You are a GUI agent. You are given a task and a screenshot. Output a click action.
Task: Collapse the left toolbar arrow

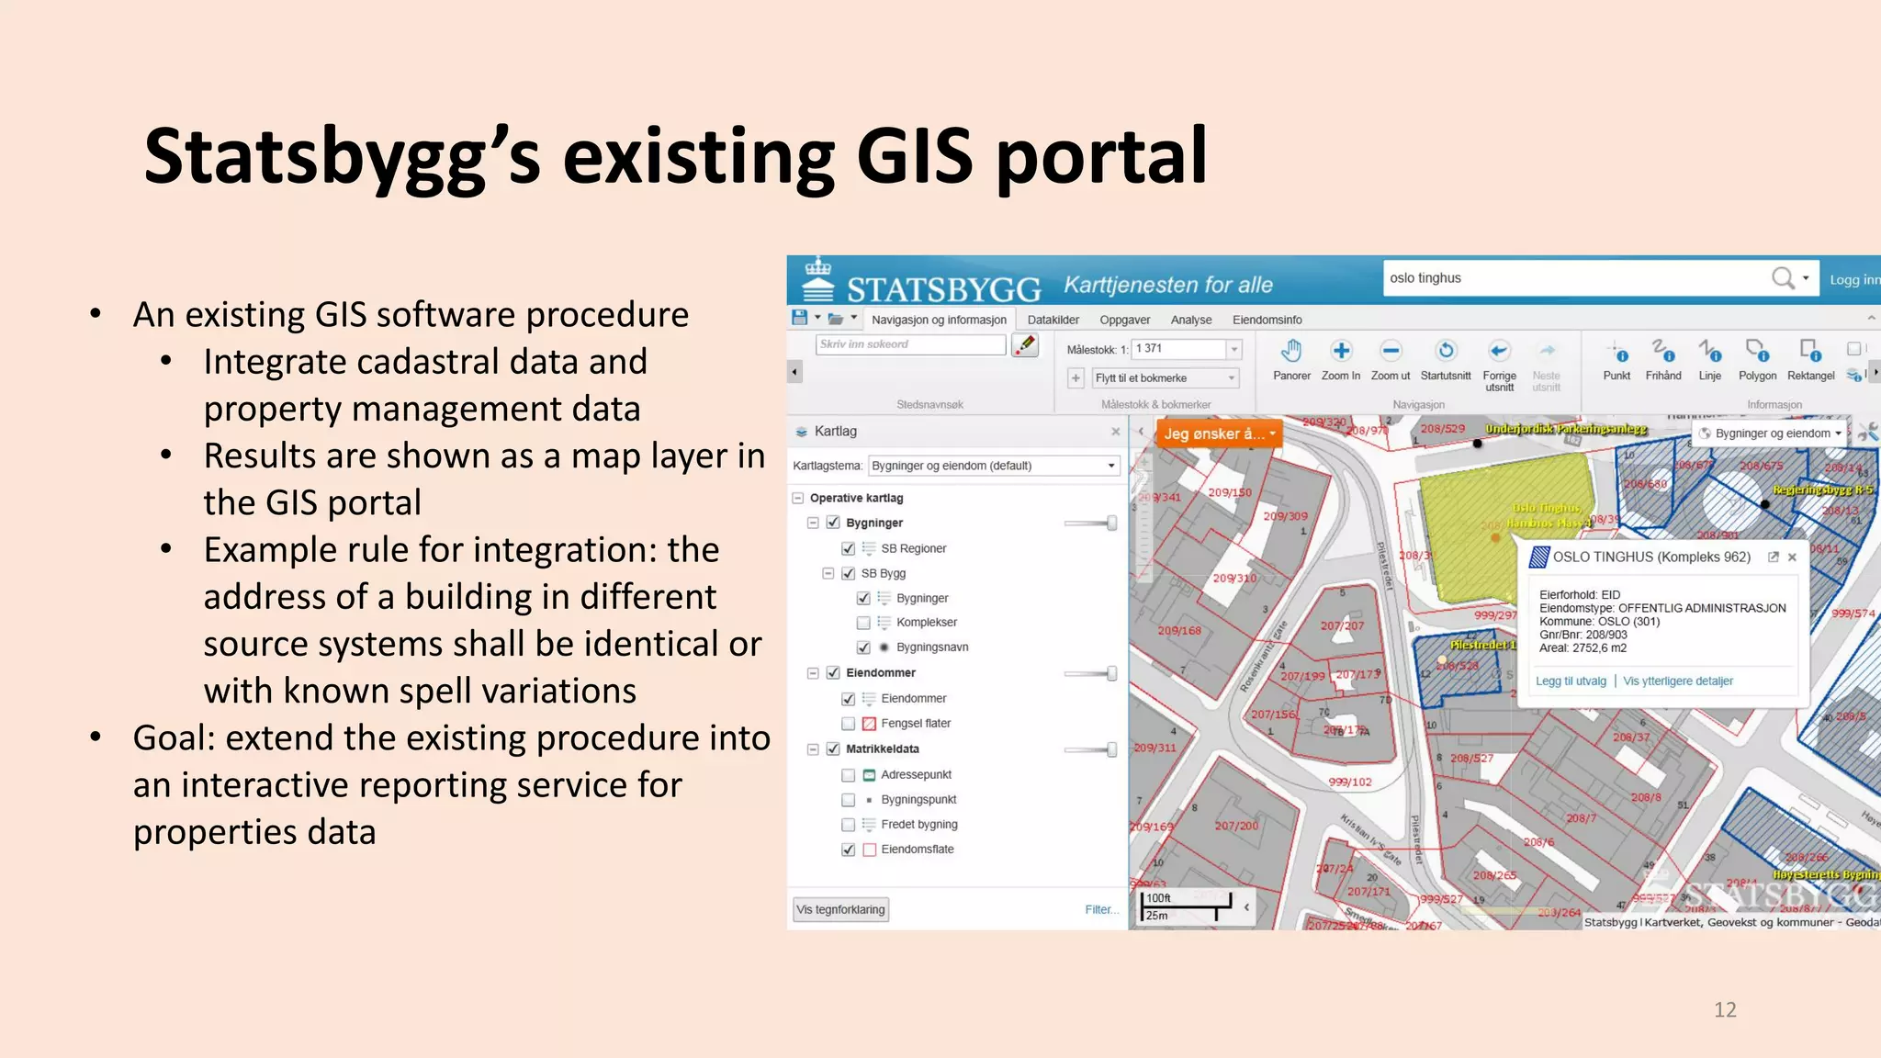coord(794,372)
